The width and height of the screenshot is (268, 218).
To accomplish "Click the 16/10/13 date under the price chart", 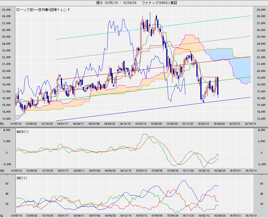I will (250, 123).
